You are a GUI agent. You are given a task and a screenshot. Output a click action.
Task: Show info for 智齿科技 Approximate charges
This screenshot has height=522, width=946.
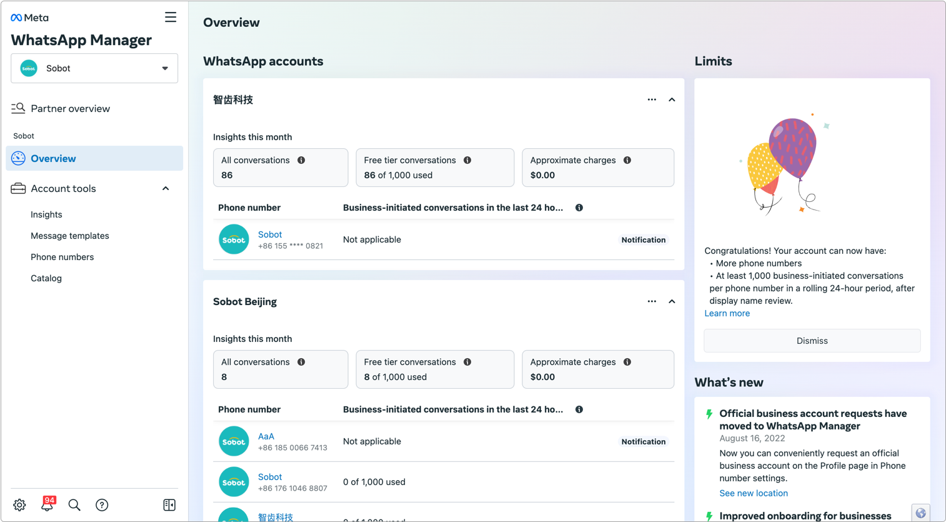tap(627, 161)
